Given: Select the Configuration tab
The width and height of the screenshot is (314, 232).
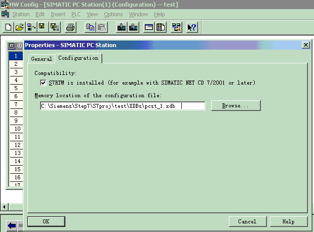Looking at the screenshot, I should [x=78, y=58].
